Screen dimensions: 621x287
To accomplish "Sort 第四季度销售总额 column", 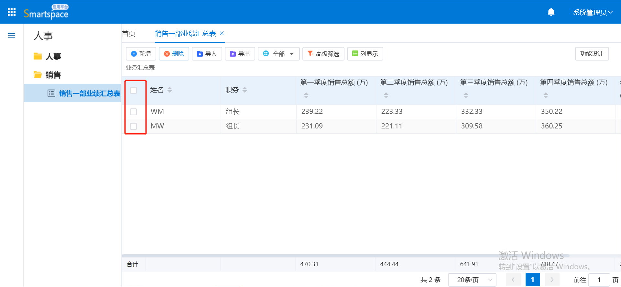I will [546, 95].
